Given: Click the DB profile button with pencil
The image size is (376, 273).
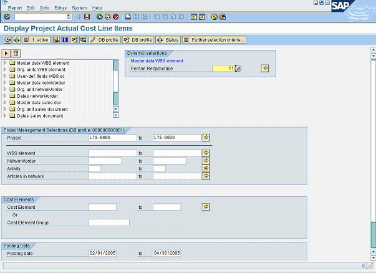Looking at the screenshot, I should [105, 40].
